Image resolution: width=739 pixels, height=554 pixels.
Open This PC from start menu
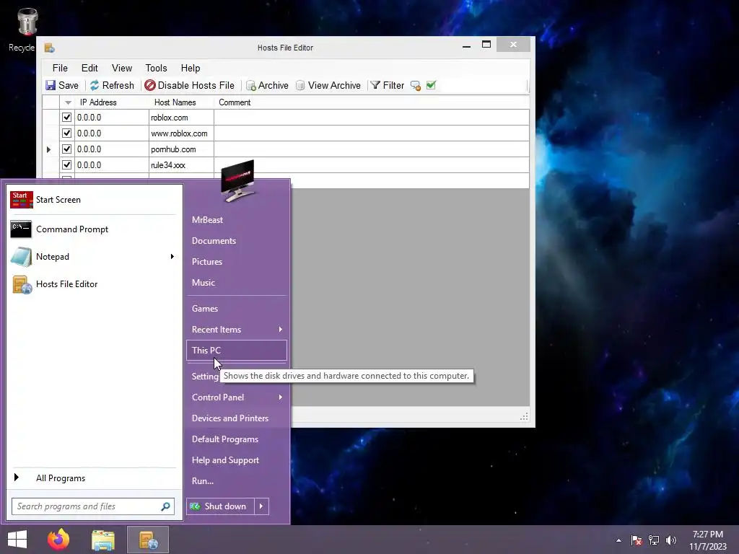coord(237,351)
